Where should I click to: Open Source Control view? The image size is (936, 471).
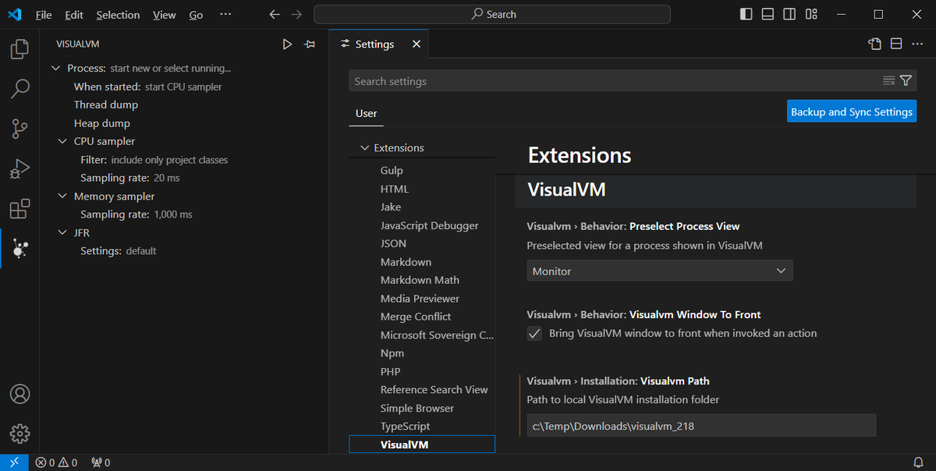[x=19, y=129]
